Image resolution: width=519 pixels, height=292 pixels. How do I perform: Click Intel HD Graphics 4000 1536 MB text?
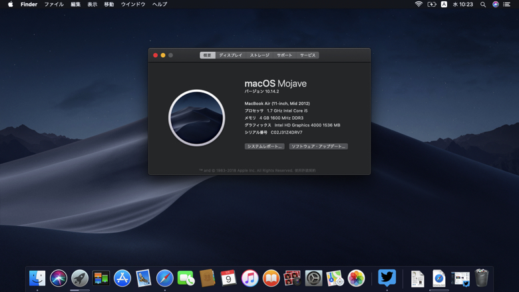(307, 125)
